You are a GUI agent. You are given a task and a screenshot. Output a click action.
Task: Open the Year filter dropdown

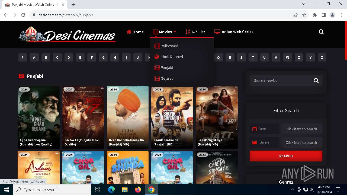302,129
